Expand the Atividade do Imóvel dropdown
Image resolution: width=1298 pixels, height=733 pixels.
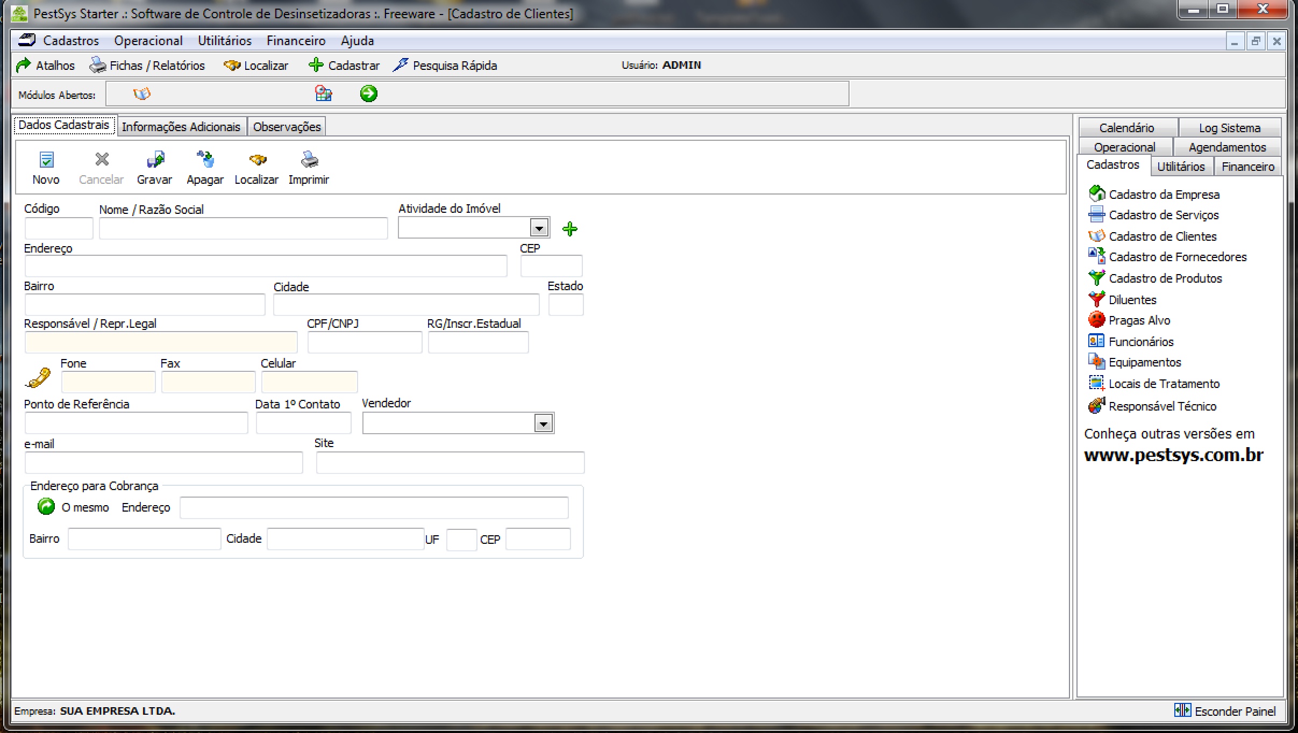(x=539, y=228)
